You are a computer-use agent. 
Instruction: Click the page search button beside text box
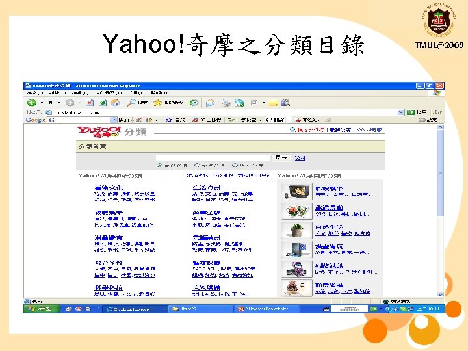coord(281,157)
